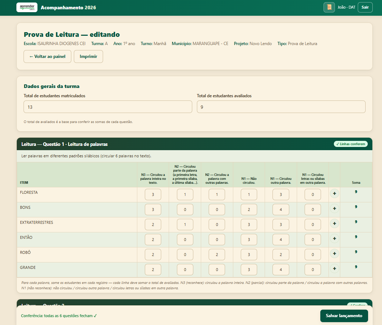Edit BONS N2 parte da palavra field
The width and height of the screenshot is (382, 325).
(x=185, y=210)
